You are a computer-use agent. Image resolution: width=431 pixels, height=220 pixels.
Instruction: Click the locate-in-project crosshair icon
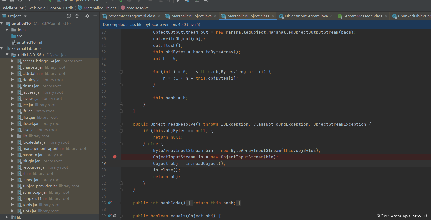coord(69,16)
